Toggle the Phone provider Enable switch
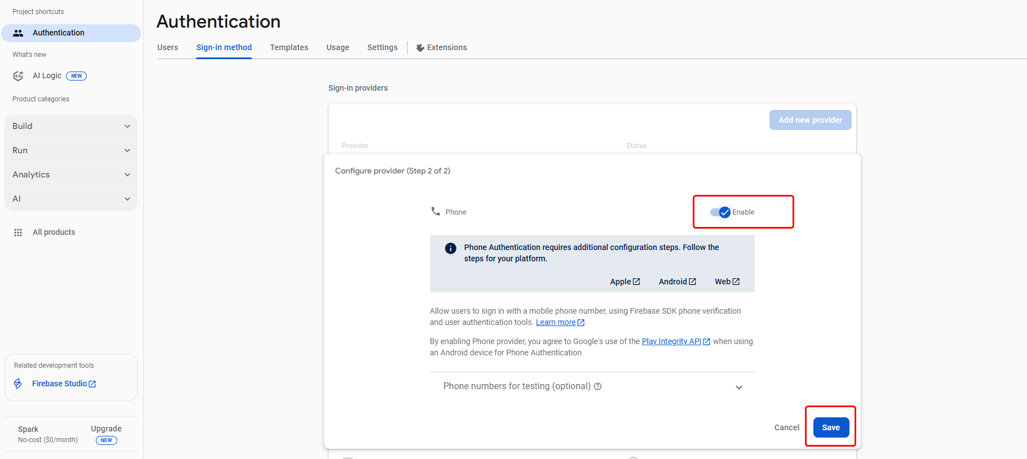The image size is (1027, 459). tap(720, 212)
